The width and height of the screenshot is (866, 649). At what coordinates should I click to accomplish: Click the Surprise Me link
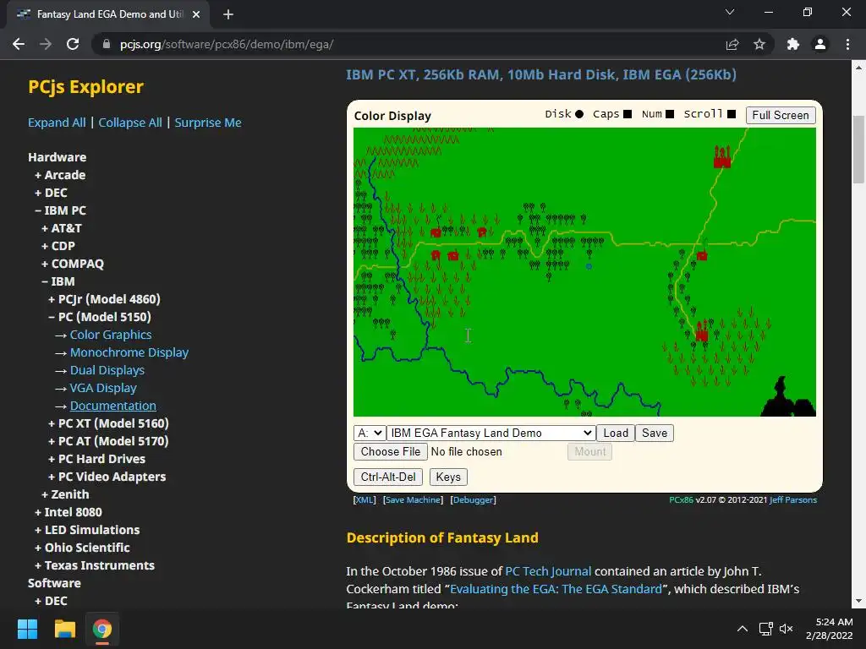click(208, 123)
